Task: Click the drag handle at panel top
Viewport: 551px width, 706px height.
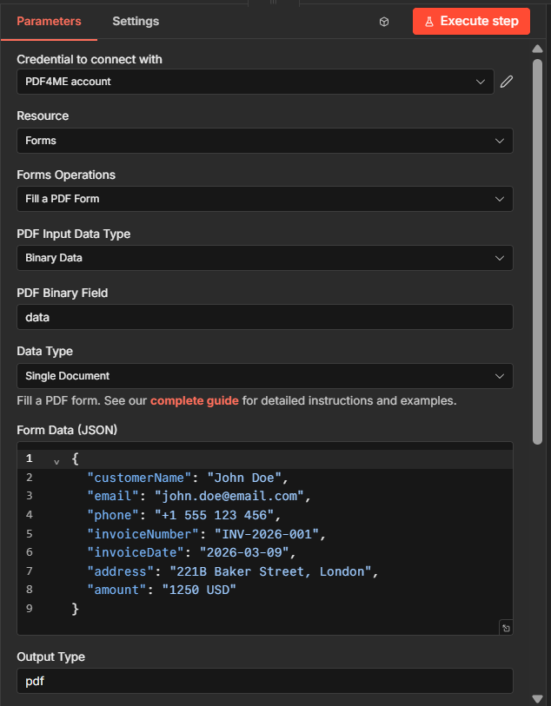Action: 275,3
